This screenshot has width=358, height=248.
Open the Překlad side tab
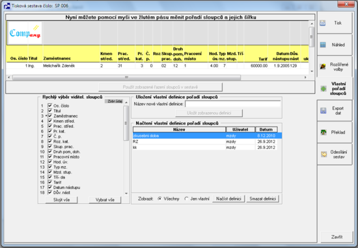point(335,132)
